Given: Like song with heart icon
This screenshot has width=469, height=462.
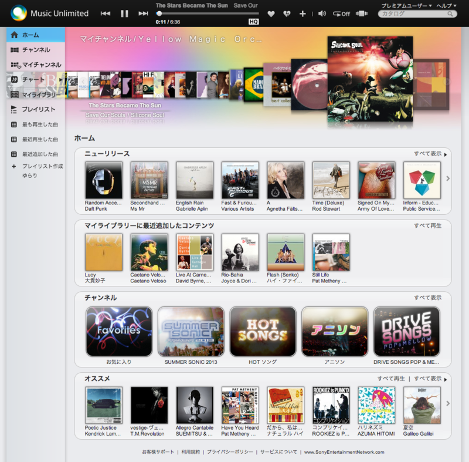Looking at the screenshot, I should [271, 14].
